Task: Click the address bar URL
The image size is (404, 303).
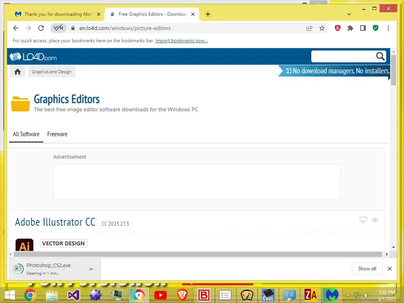Action: coord(125,28)
